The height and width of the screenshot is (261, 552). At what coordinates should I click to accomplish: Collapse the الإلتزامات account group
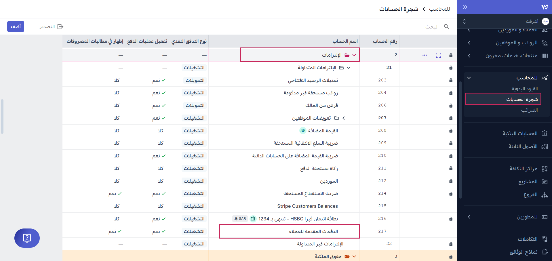[354, 55]
